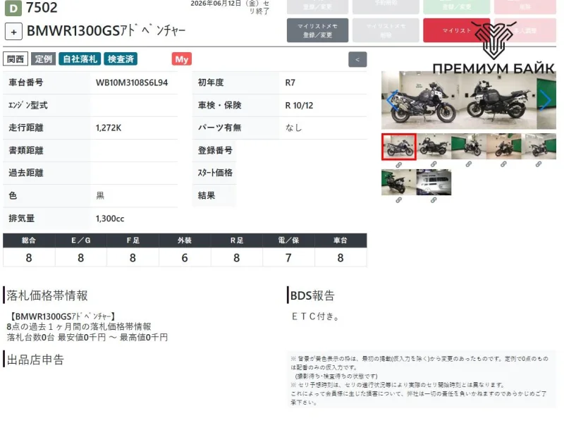Select the seventh thumbnail showing frame plate
The image size is (564, 423).
click(434, 183)
